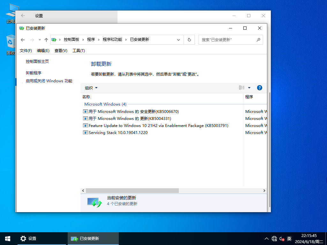Expand the address bar history chevron
Viewport: 327px width, 245px height.
(39, 40)
